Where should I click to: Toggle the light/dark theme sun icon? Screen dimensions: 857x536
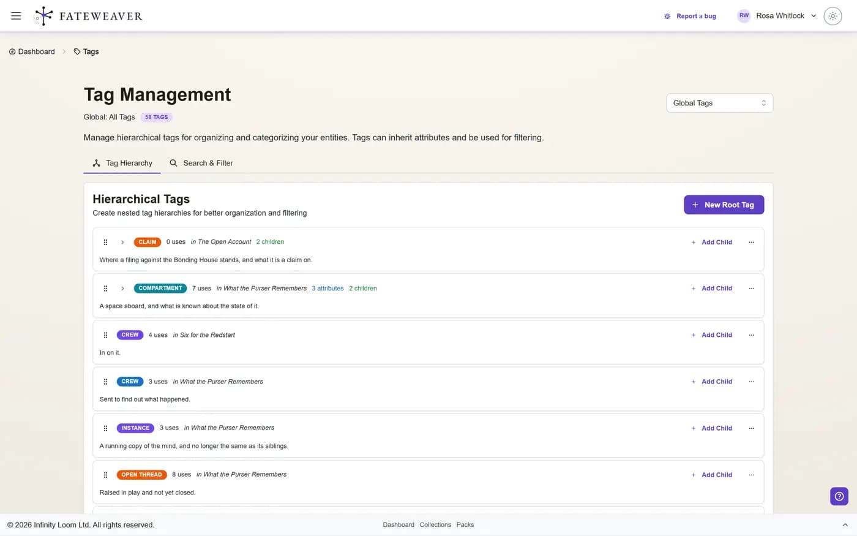(x=833, y=16)
